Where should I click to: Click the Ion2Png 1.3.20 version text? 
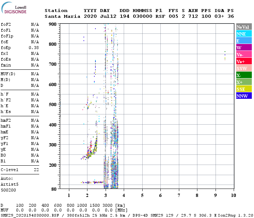click(235, 215)
